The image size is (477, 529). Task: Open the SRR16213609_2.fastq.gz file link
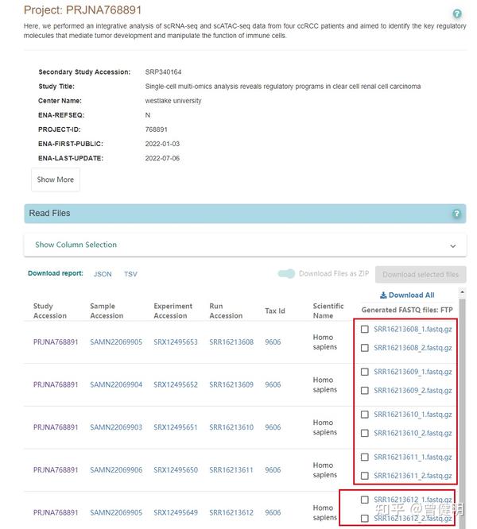click(413, 391)
